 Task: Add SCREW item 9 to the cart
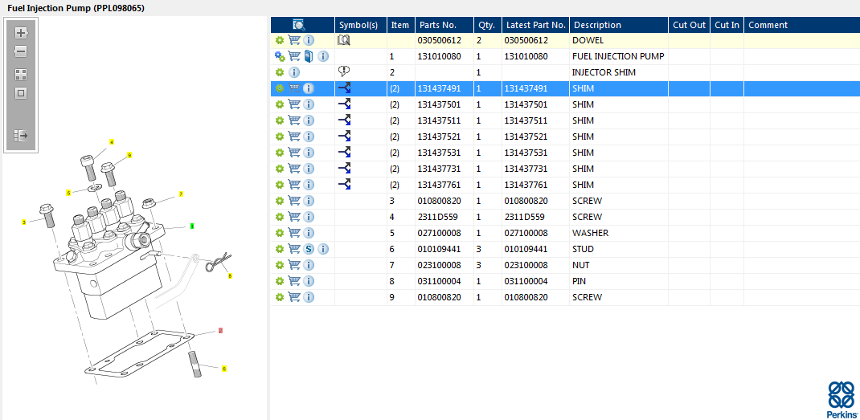(x=294, y=297)
